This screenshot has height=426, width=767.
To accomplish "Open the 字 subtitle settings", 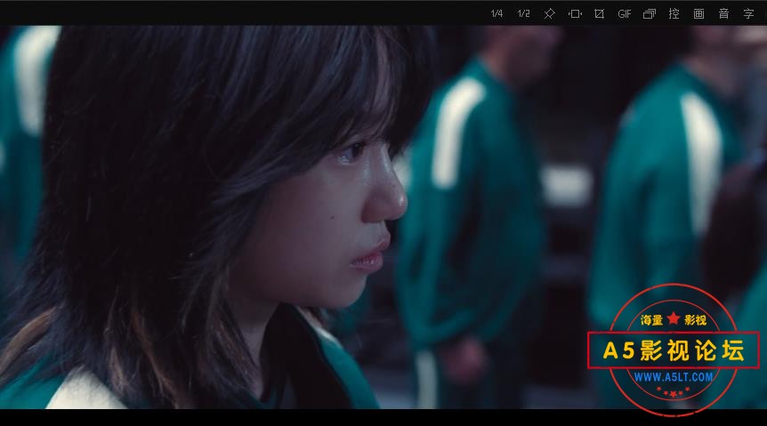I will pyautogui.click(x=748, y=13).
